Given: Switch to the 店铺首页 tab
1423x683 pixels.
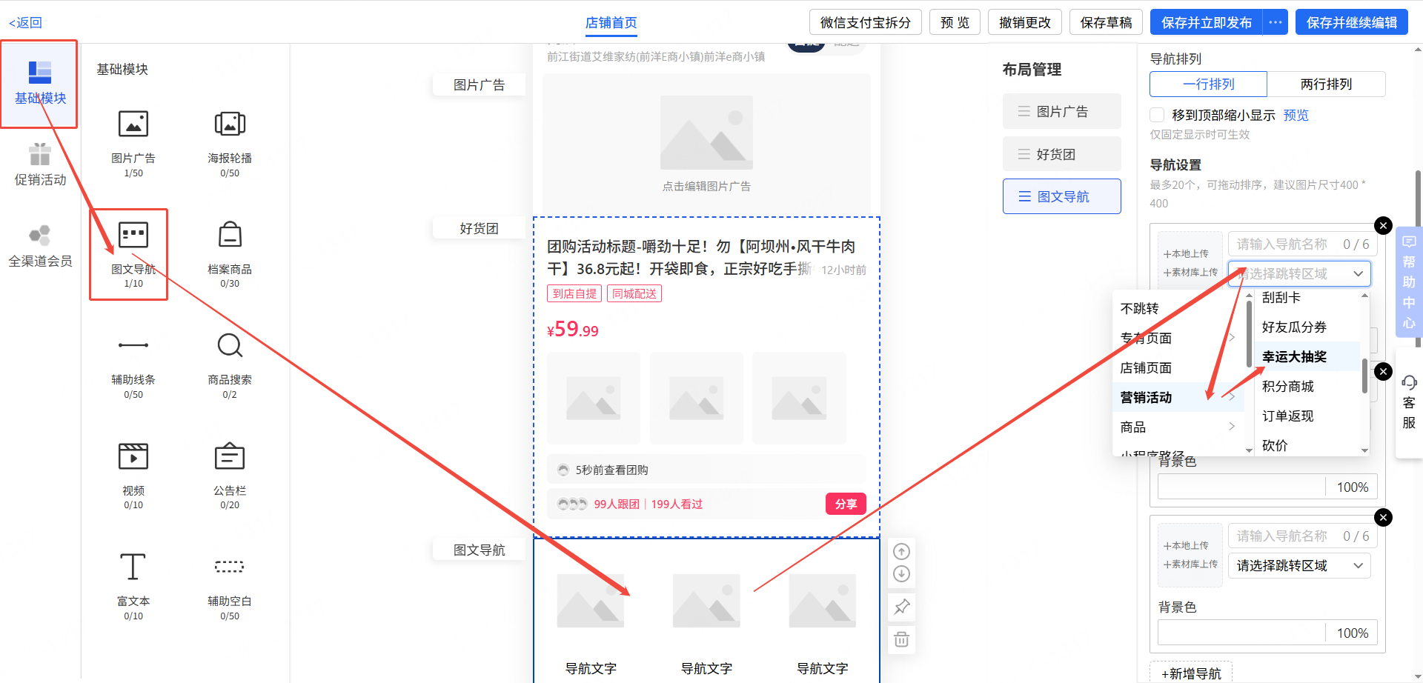Looking at the screenshot, I should point(611,22).
